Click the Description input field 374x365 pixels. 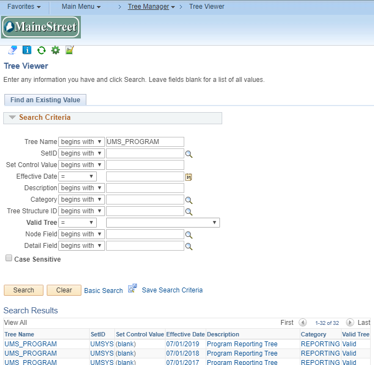pyautogui.click(x=145, y=188)
